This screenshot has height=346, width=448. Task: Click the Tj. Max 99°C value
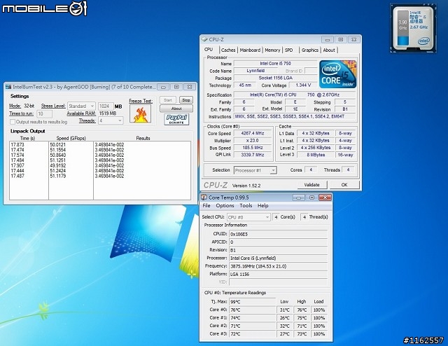pos(252,302)
